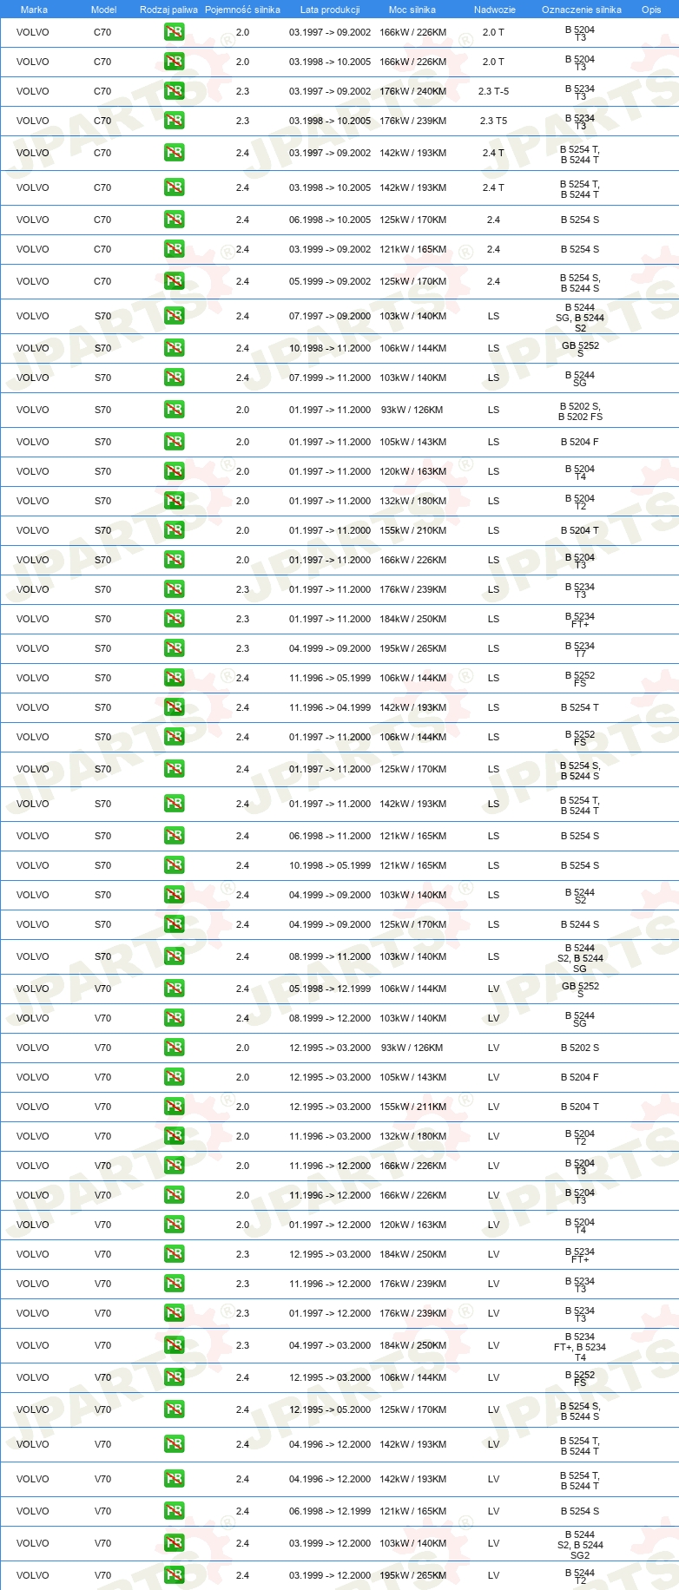Click the Rodzaj paliwa column header

coord(169,10)
